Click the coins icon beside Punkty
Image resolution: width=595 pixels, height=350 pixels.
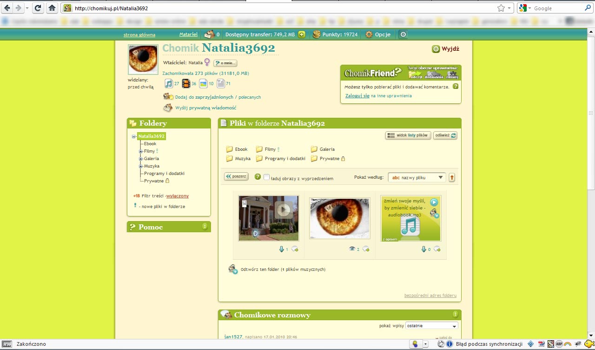click(316, 34)
